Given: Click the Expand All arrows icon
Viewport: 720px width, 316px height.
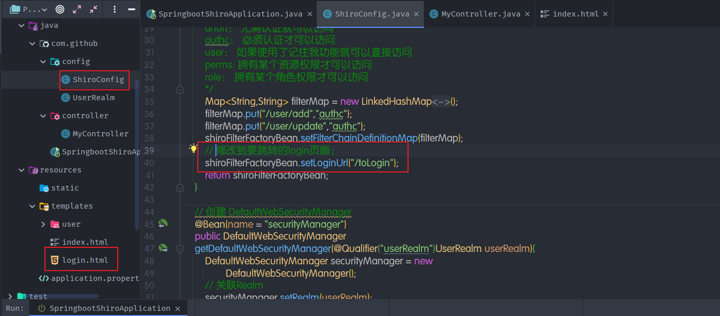Looking at the screenshot, I should [x=77, y=9].
